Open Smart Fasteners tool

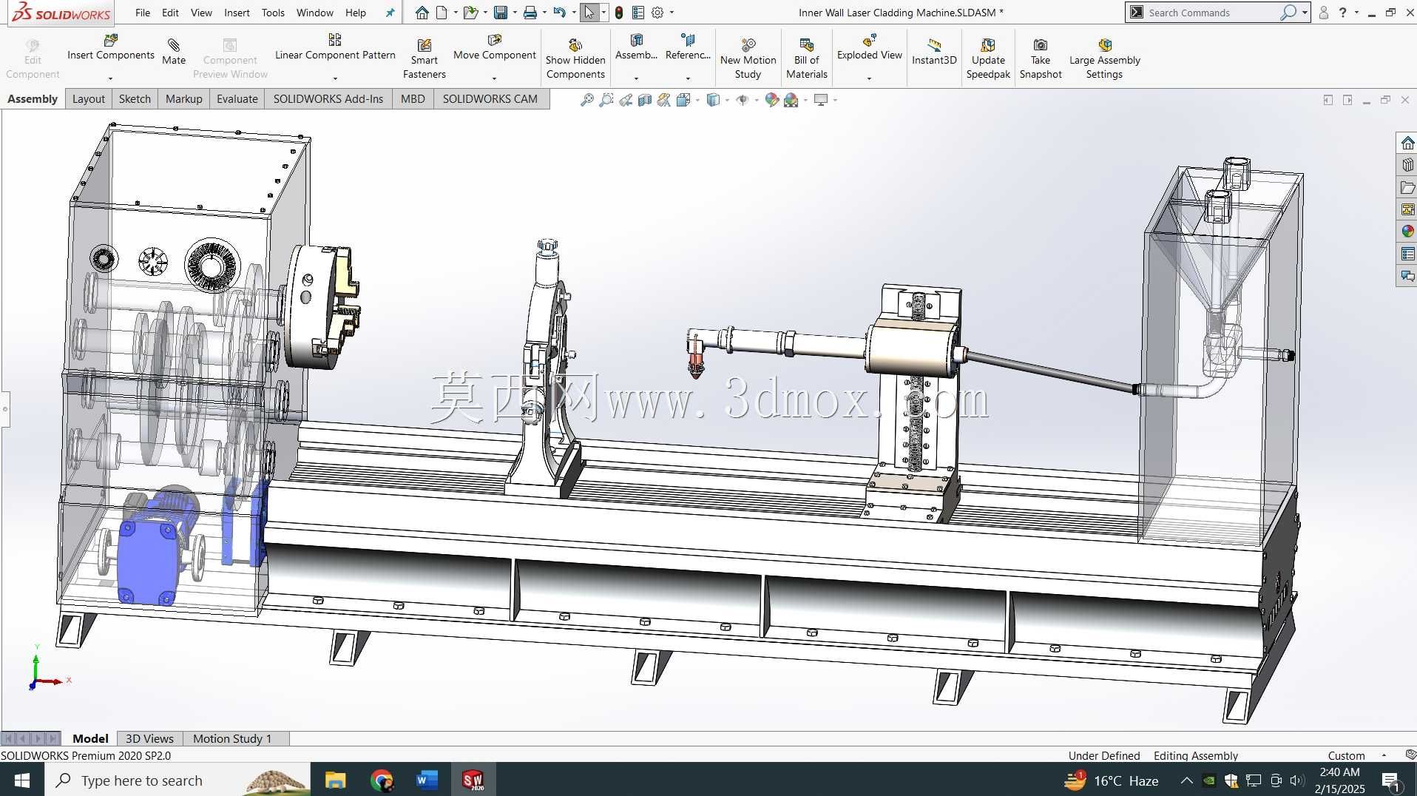tap(424, 59)
